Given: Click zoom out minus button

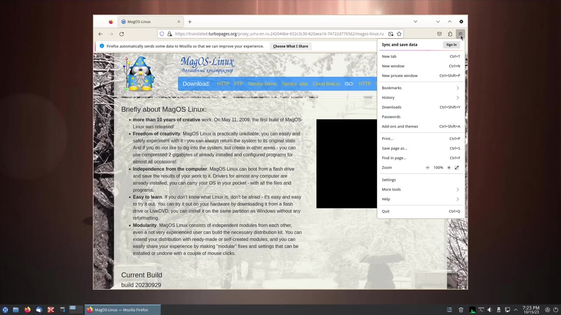Looking at the screenshot, I should tap(428, 168).
